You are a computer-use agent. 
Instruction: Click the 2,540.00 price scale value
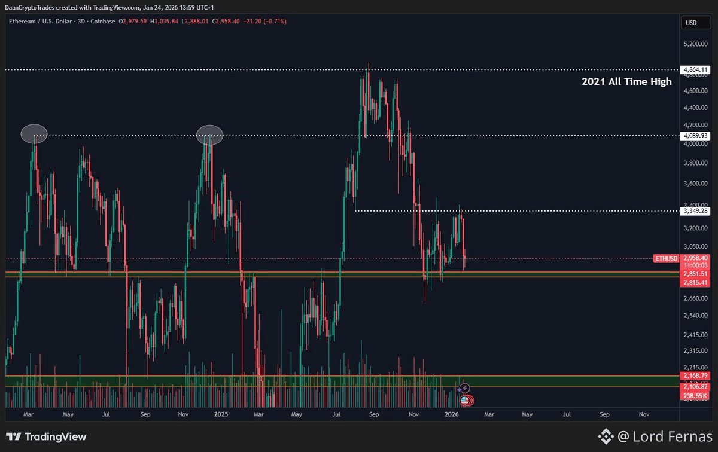click(695, 316)
